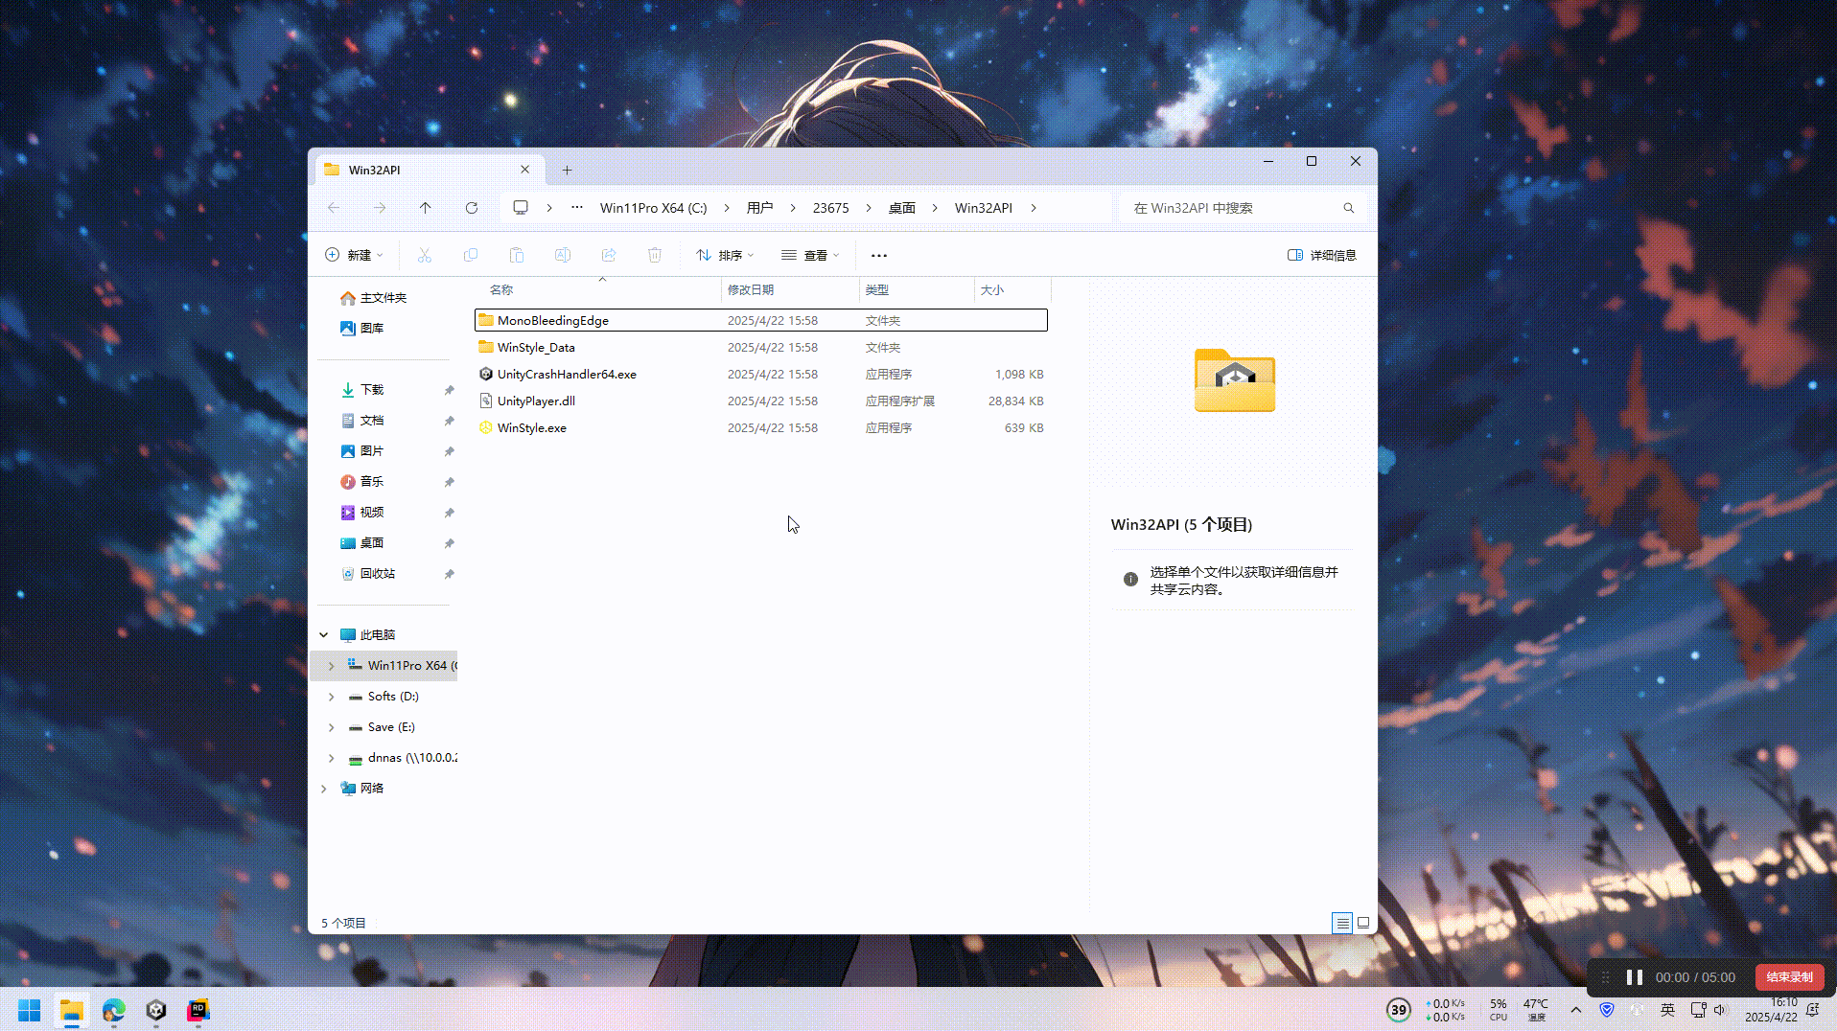Open the New dropdown menu
1837x1031 pixels.
354,255
